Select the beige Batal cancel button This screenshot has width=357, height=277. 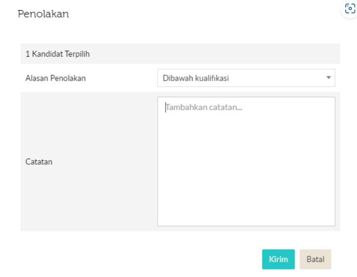click(x=315, y=259)
